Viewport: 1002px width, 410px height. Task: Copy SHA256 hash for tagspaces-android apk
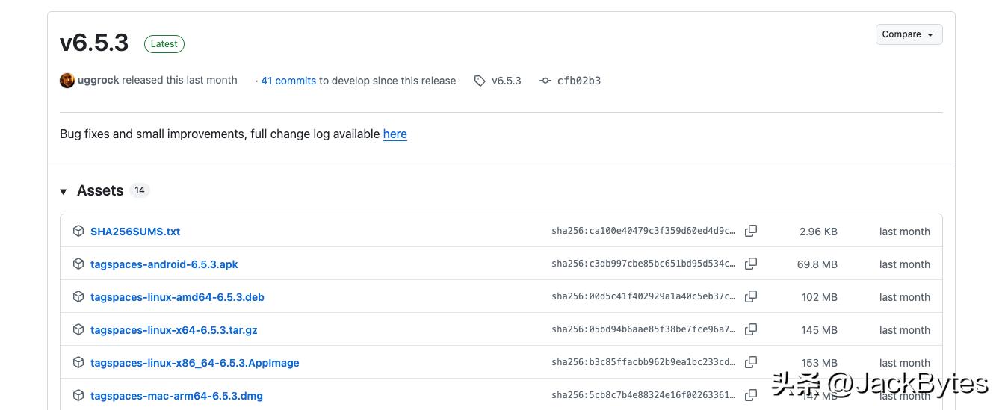[751, 264]
